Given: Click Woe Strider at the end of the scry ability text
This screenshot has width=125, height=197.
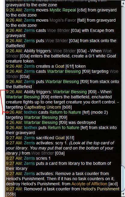Looking at the screenshot, I should tap(42, 153).
